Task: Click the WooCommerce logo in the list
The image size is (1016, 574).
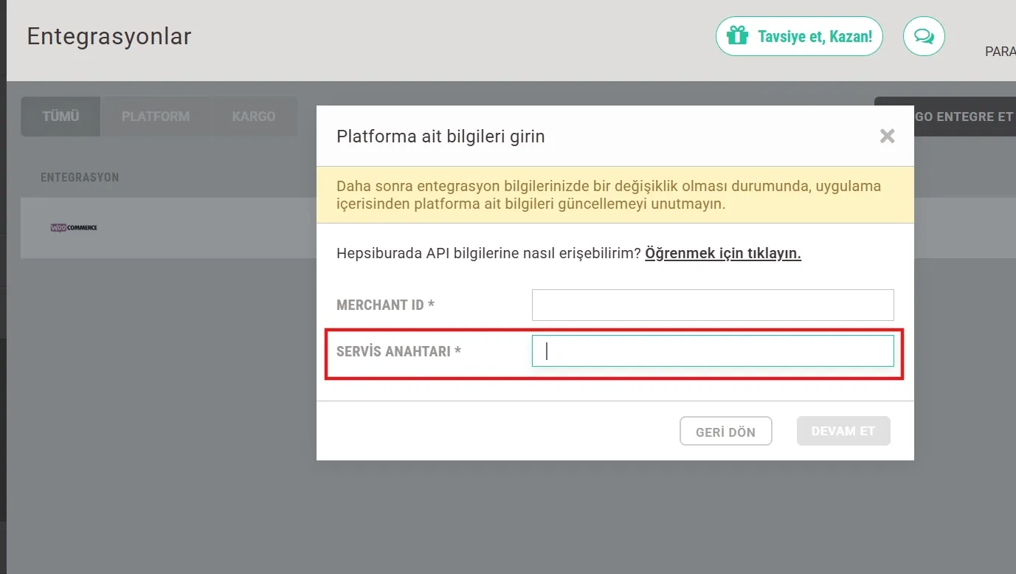Action: point(74,227)
